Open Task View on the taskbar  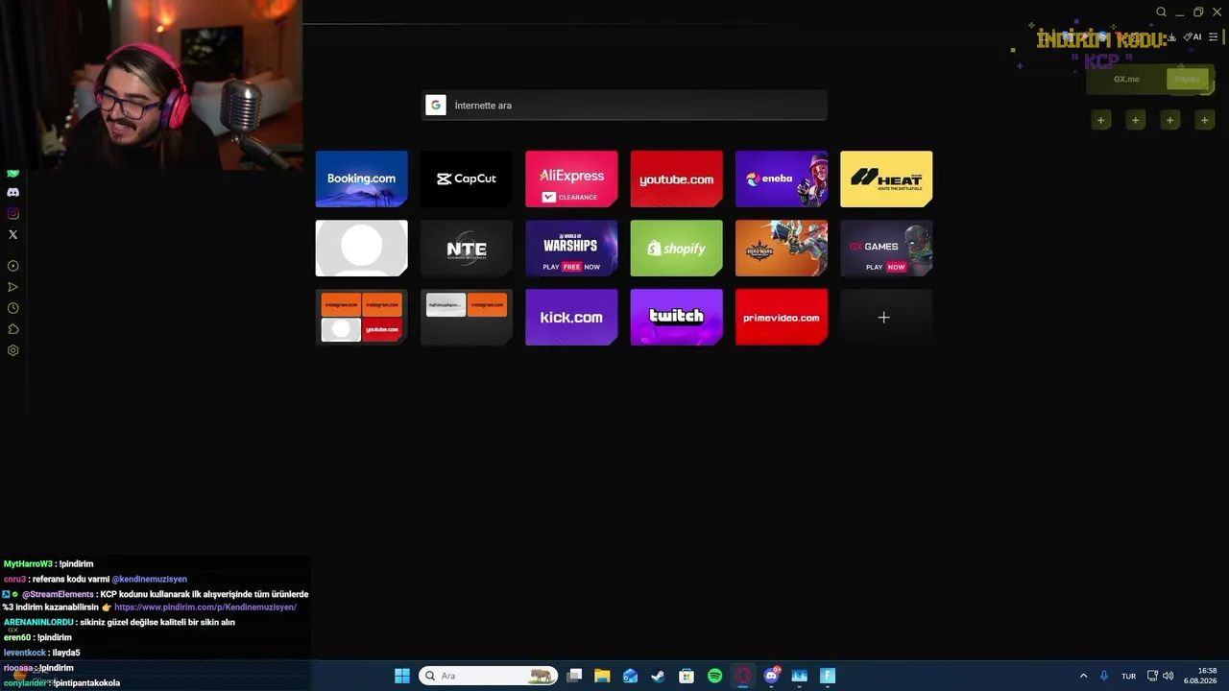pos(574,676)
